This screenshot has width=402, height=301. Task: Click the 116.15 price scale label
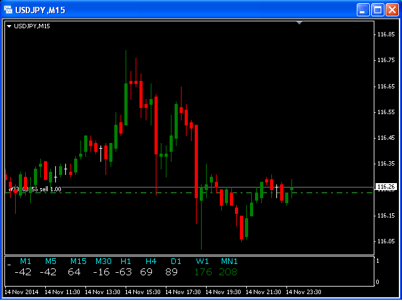point(386,216)
